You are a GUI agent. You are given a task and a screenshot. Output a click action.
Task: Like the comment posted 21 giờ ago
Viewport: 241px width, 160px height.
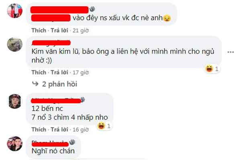(39, 30)
